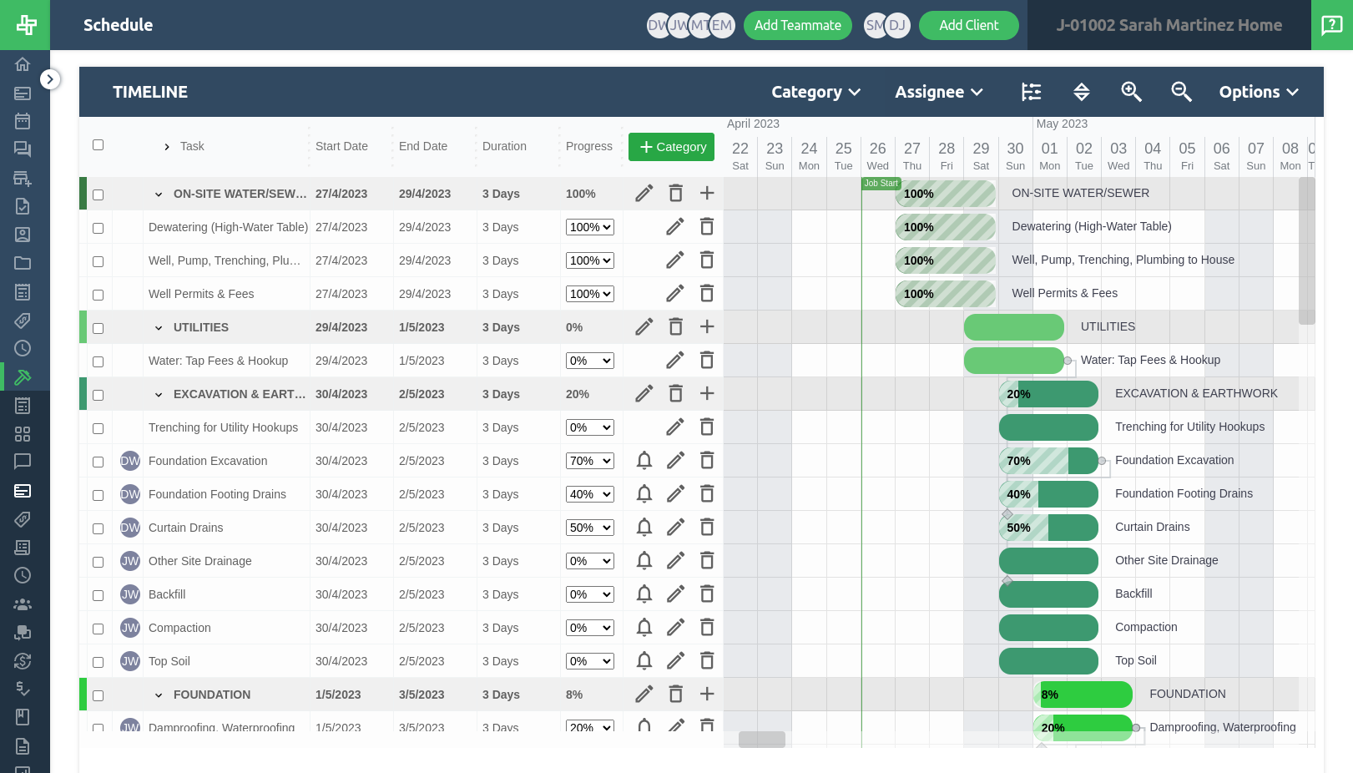Open the progress dropdown for Backfill
This screenshot has height=773, width=1353.
(x=589, y=594)
